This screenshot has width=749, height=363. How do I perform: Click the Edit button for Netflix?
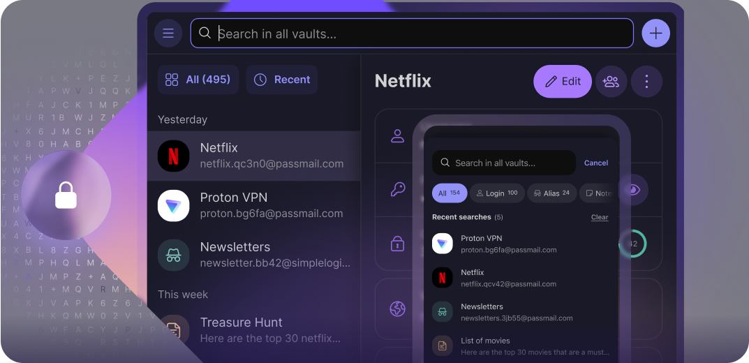point(562,81)
